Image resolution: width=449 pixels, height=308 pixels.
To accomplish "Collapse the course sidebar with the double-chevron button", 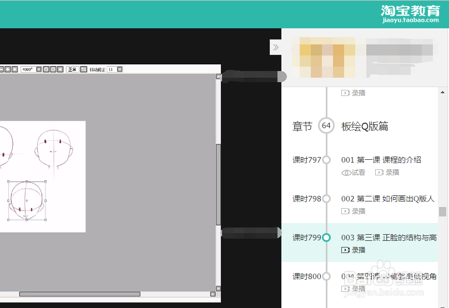I will [x=275, y=47].
